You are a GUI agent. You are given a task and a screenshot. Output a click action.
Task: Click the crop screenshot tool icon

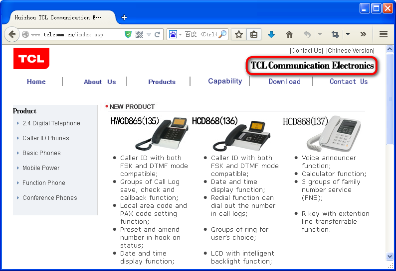click(x=335, y=34)
